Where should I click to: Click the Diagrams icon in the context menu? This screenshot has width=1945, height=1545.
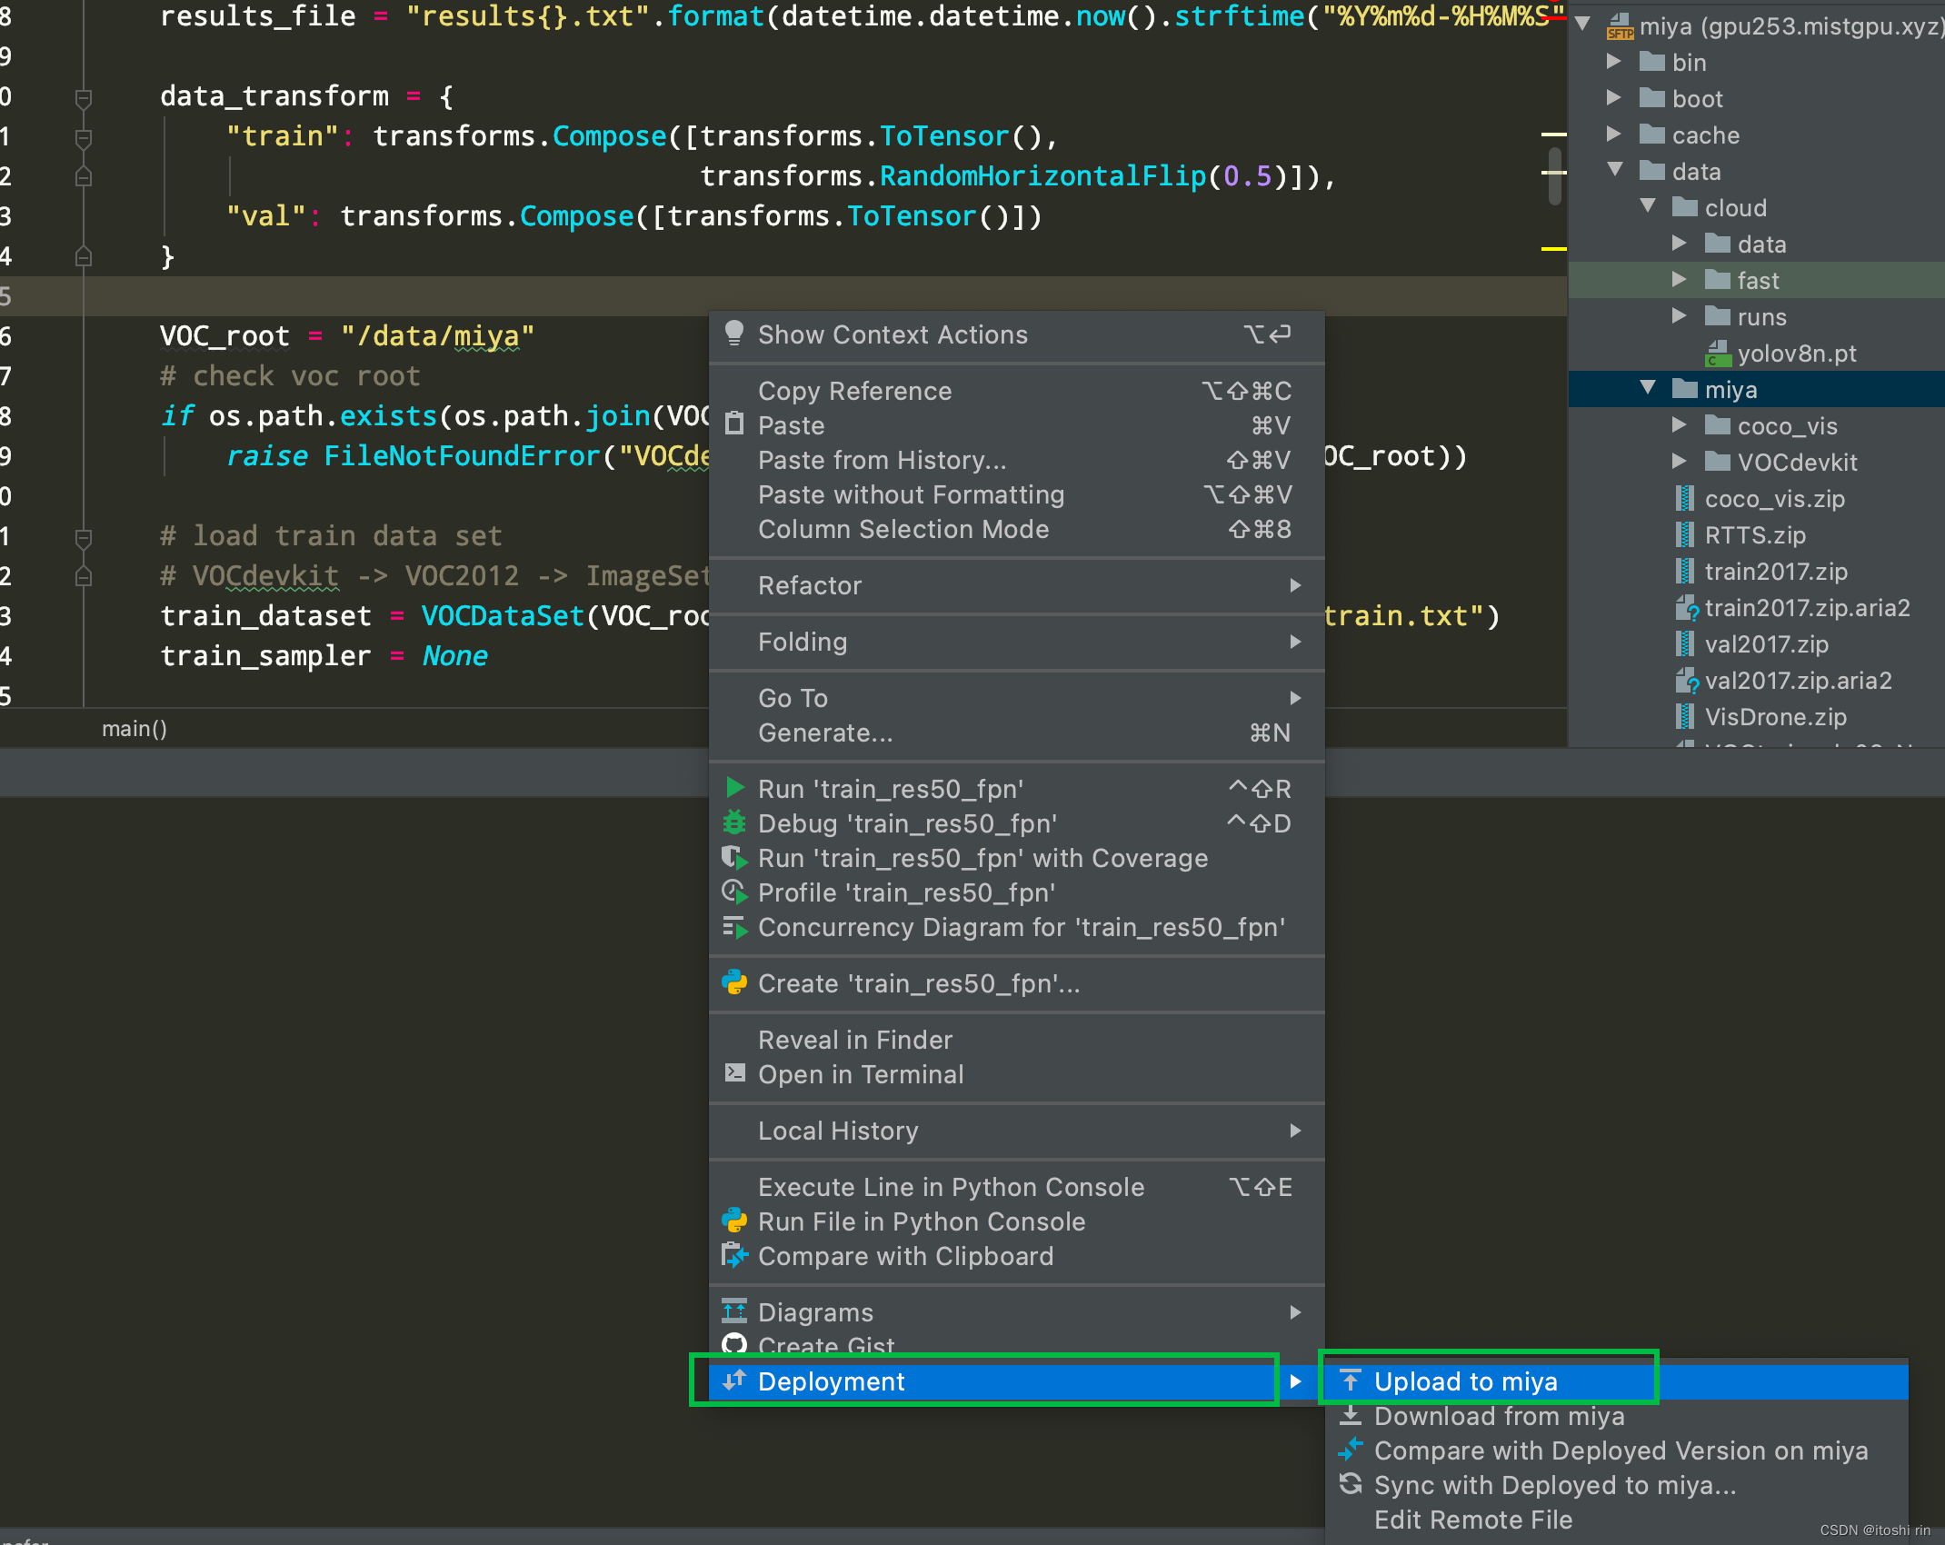coord(734,1311)
